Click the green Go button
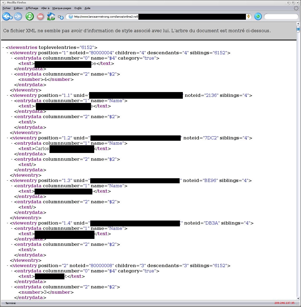301x307 pixels. 258,16
